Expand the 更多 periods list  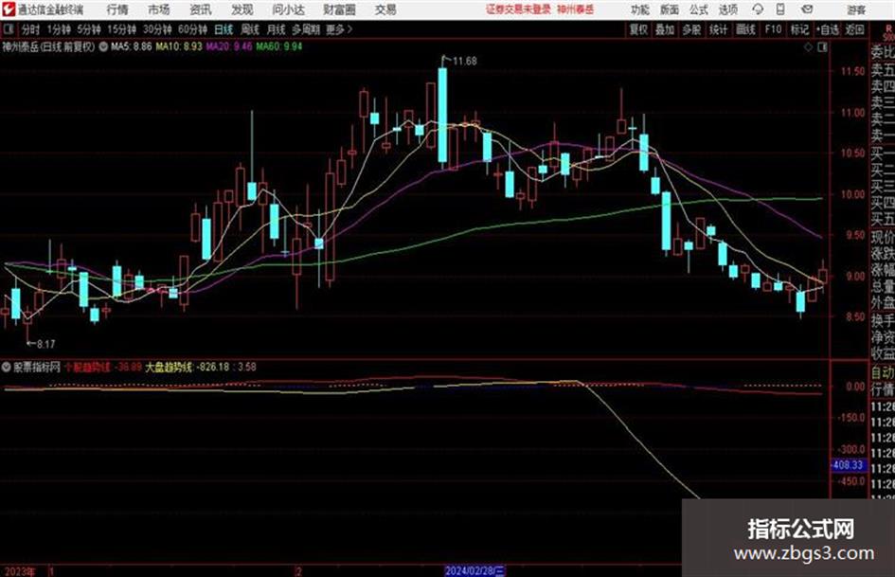pyautogui.click(x=339, y=29)
